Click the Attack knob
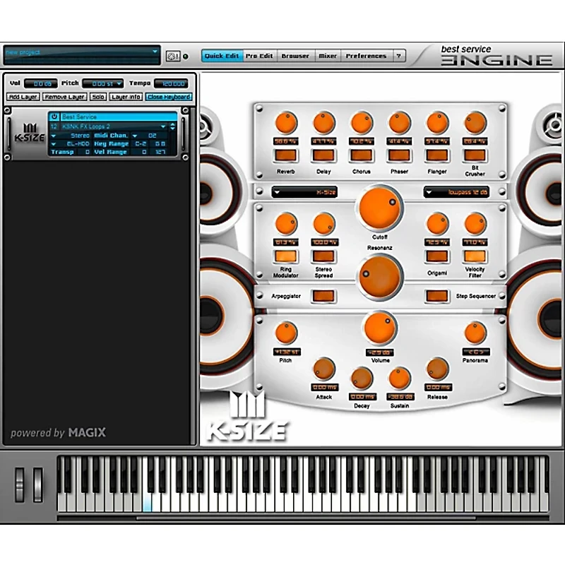Screen dimensions: 565x565 click(323, 369)
